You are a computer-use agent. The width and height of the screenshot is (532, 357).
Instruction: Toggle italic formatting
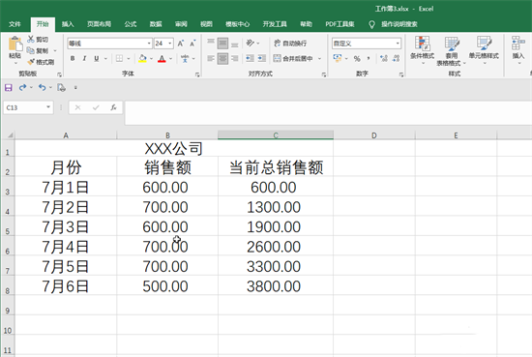tap(84, 58)
